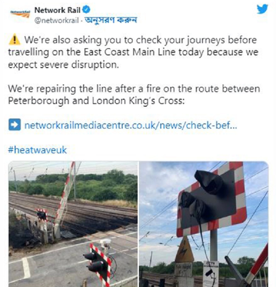Click the tweet text about East Coast Main Line

tap(133, 52)
